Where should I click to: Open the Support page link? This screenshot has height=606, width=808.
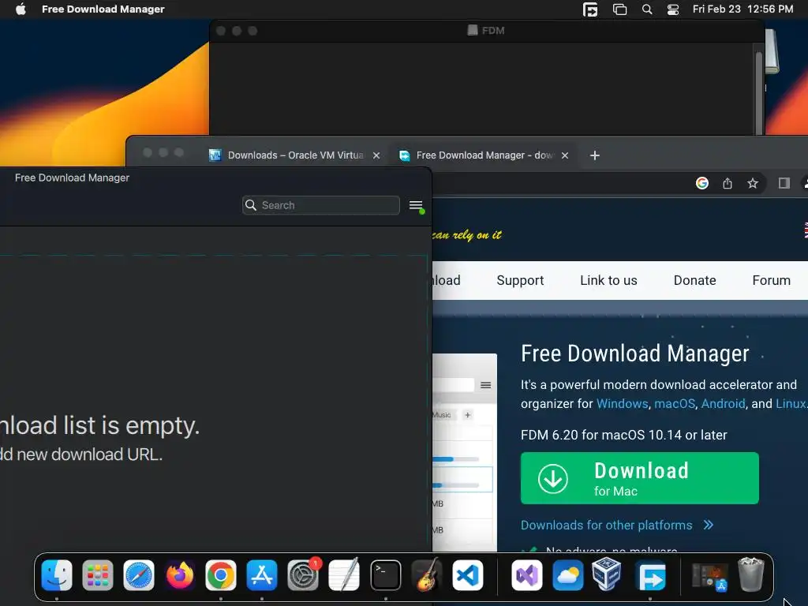(x=520, y=280)
